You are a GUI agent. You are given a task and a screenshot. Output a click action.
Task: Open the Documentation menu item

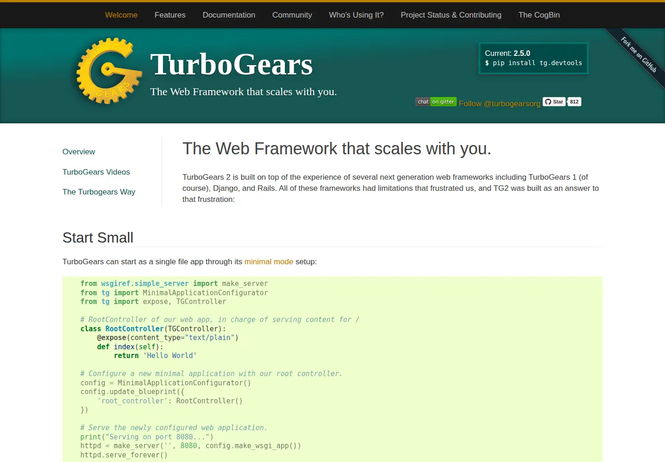[x=229, y=15]
